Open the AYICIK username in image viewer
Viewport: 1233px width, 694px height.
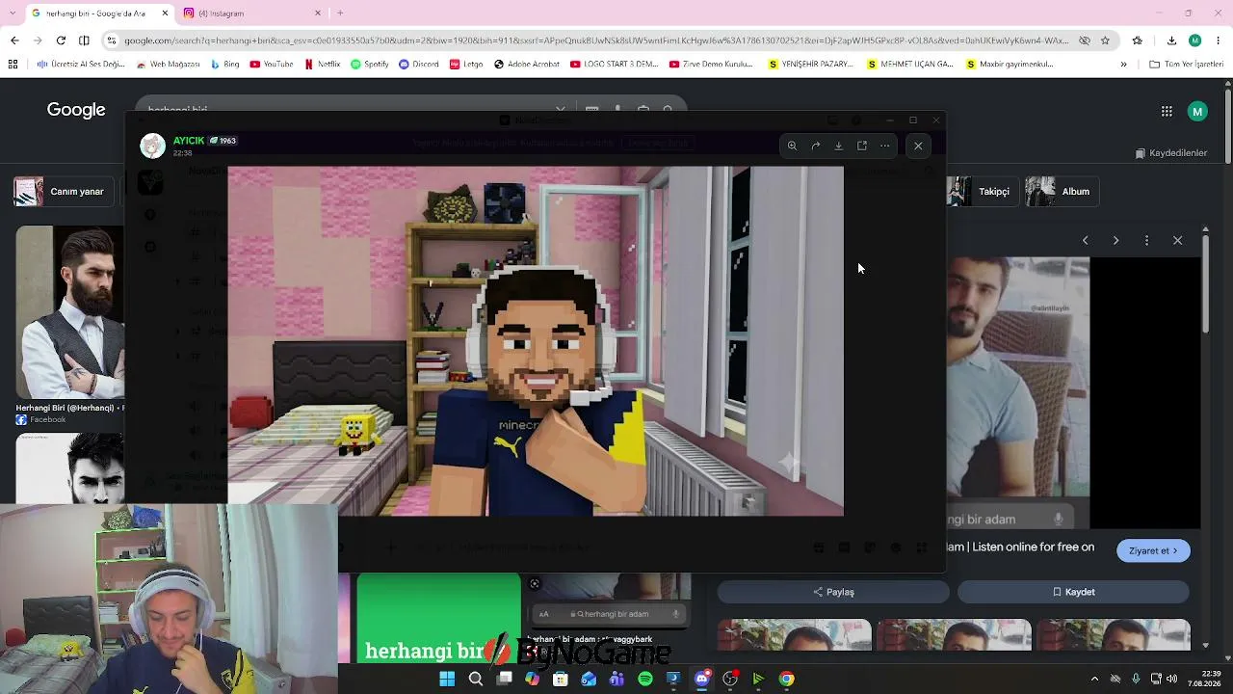click(x=189, y=141)
